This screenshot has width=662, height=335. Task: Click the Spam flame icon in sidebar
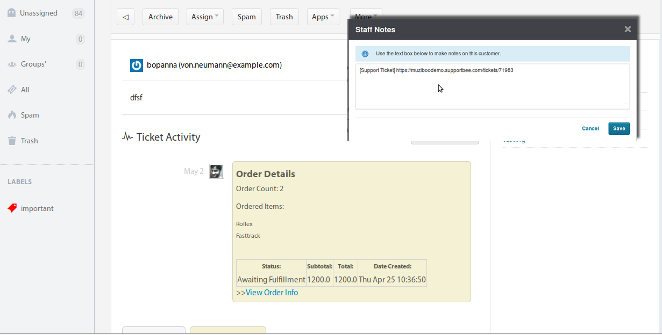click(x=12, y=114)
